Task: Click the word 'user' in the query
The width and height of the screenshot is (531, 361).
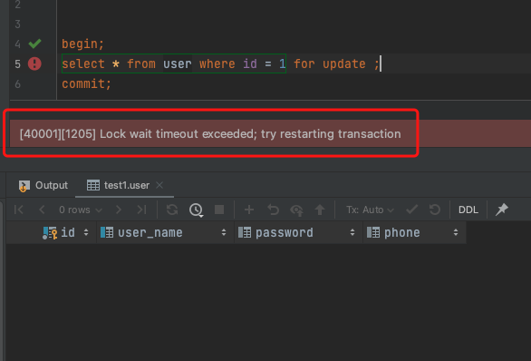Action: click(178, 63)
